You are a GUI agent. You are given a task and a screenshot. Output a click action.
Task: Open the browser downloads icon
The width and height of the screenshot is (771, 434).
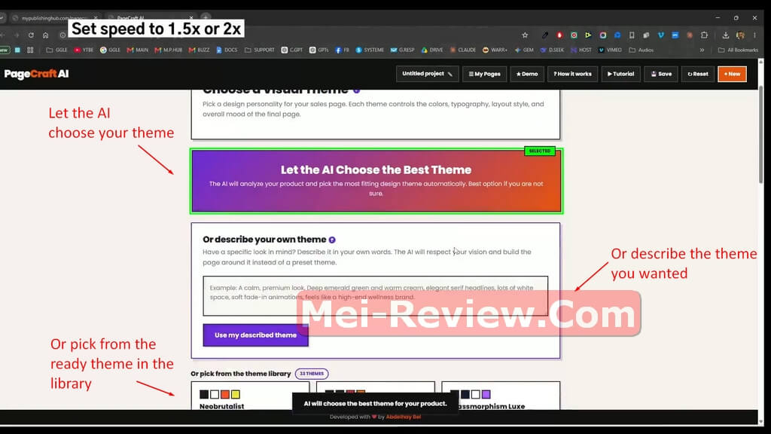(x=725, y=35)
